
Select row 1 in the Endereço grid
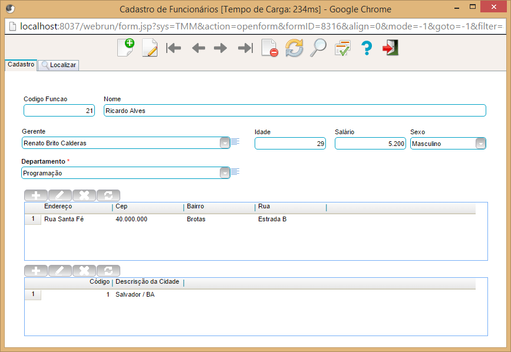[x=33, y=219]
